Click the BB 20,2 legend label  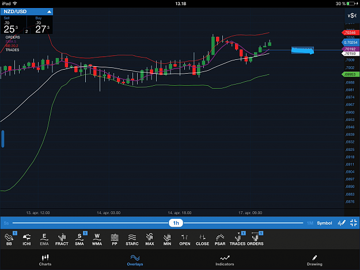click(x=12, y=46)
